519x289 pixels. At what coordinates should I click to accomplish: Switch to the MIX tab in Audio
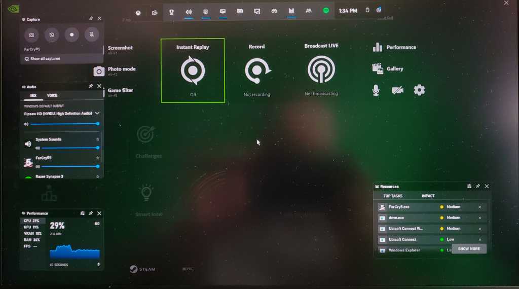[33, 95]
